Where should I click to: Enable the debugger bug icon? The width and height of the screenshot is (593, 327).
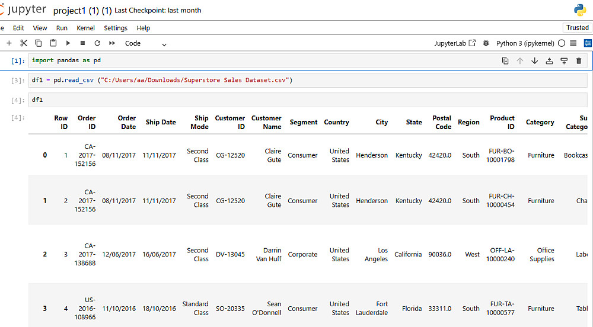[x=486, y=43]
